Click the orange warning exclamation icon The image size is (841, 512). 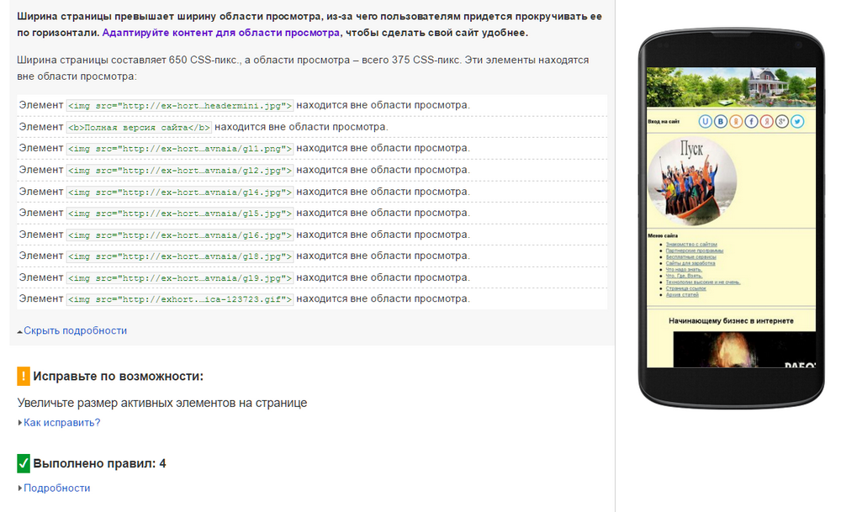(x=24, y=376)
